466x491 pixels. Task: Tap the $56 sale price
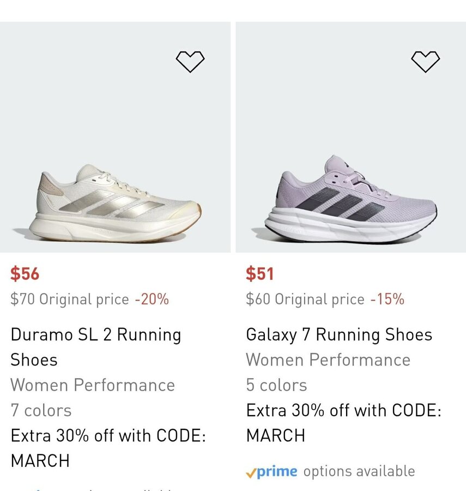point(25,274)
